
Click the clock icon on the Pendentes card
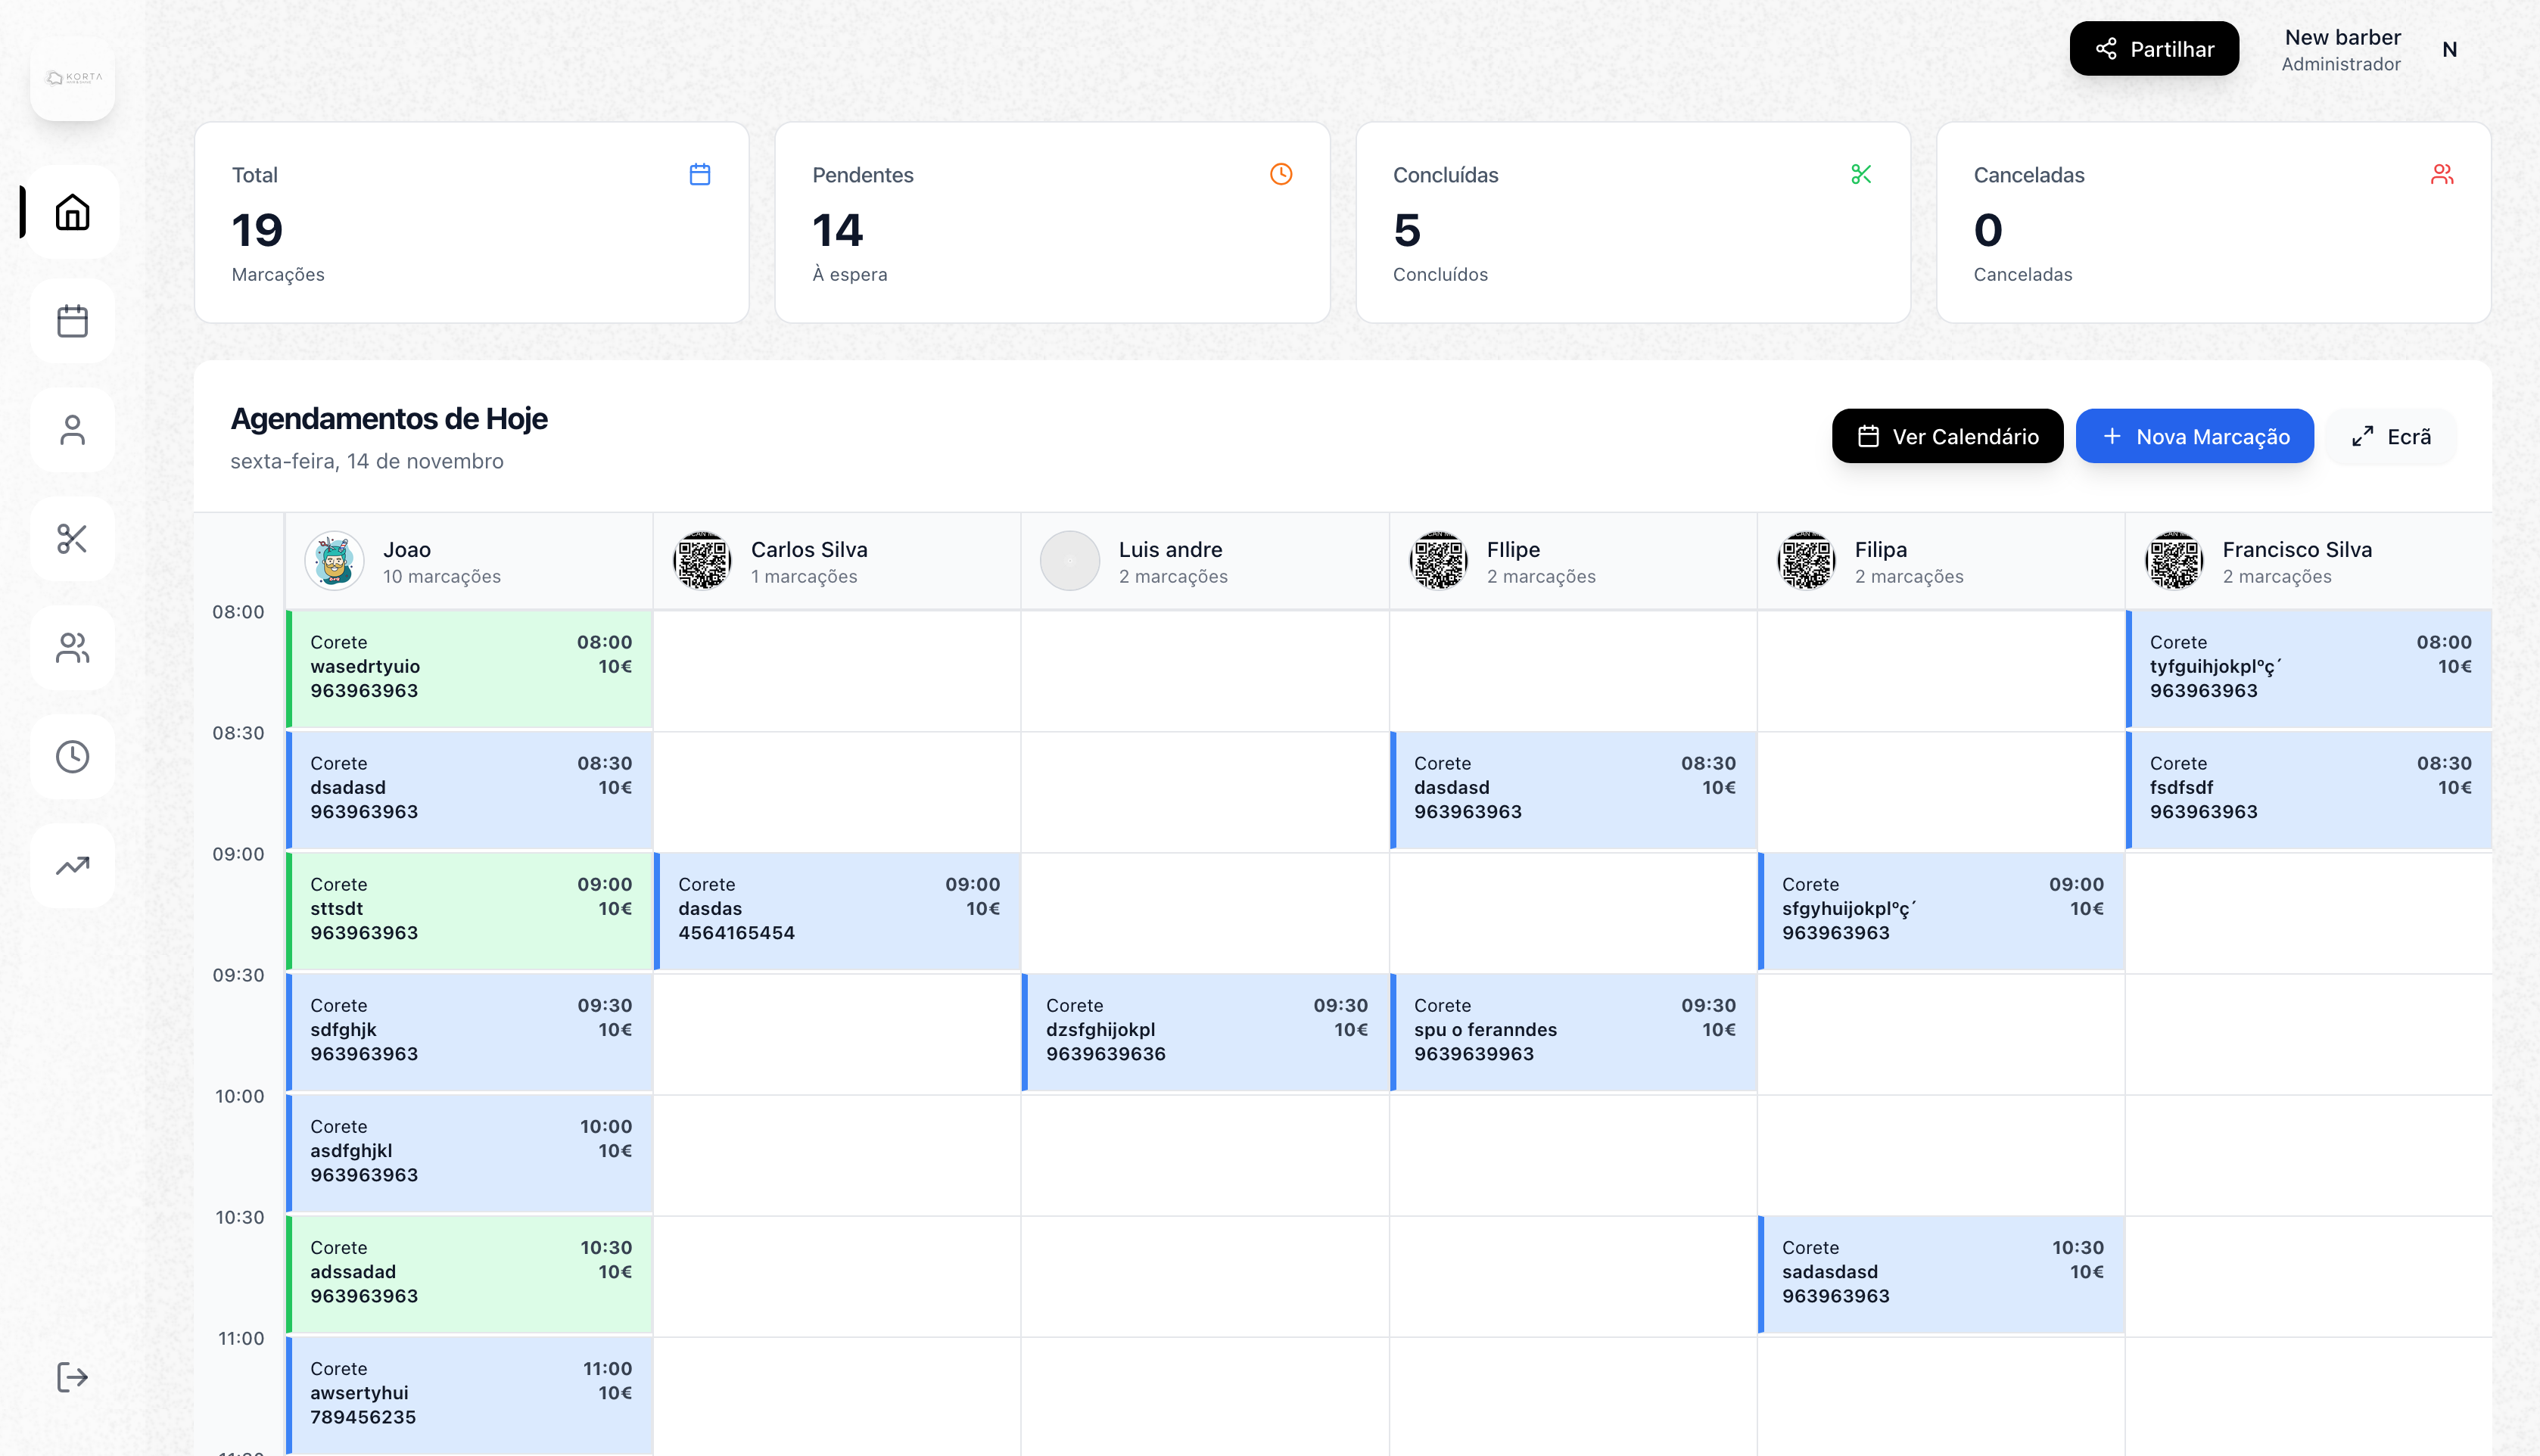click(1281, 174)
